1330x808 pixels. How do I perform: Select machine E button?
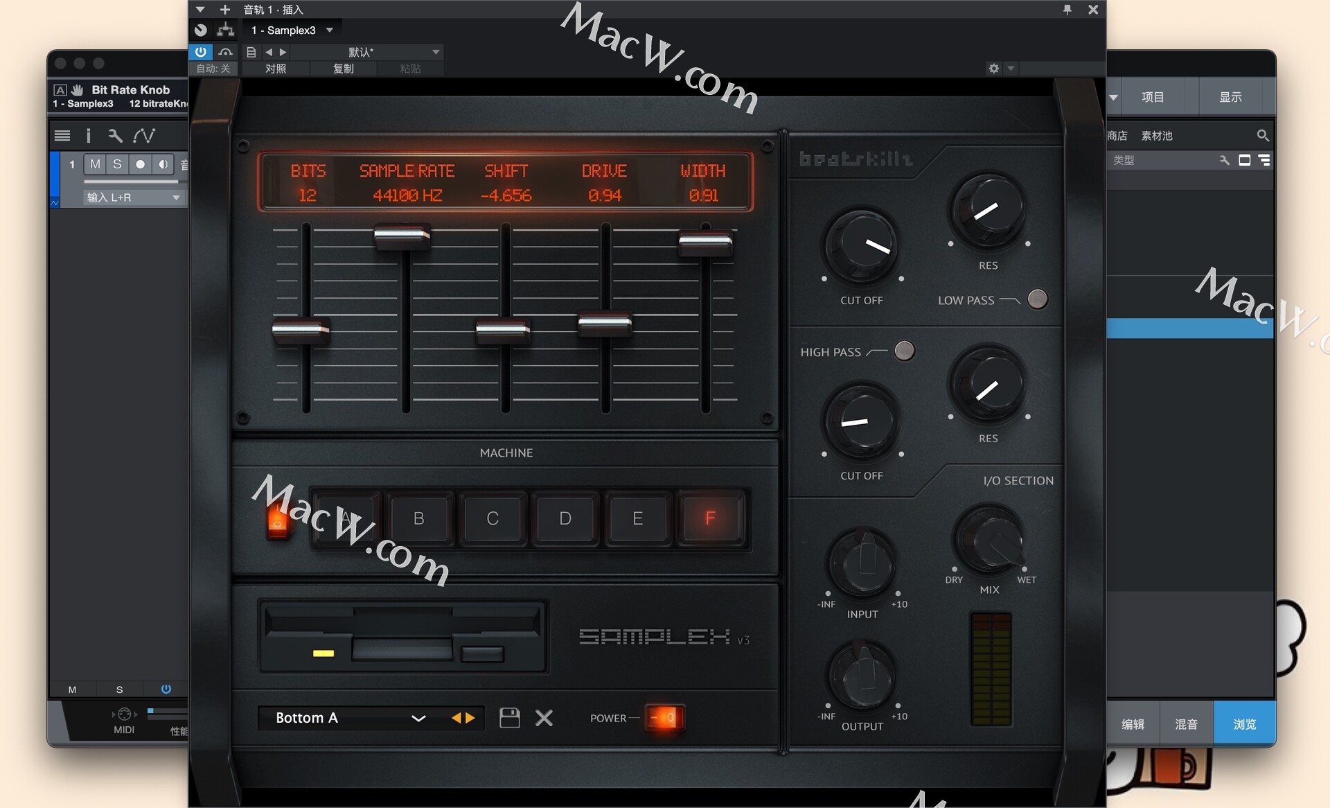pos(638,518)
